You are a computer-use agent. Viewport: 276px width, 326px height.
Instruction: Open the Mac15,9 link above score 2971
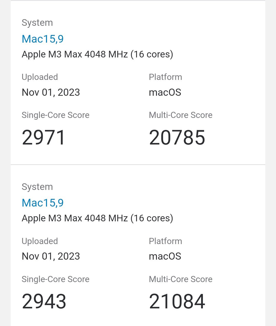pos(43,39)
